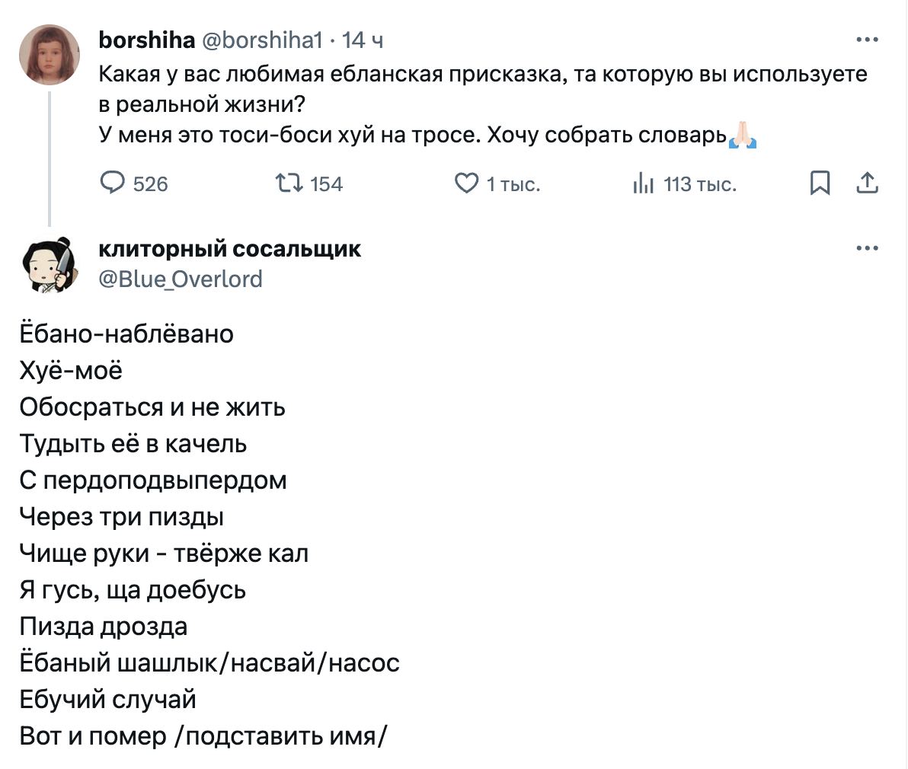Open borshiha's profile picture
This screenshot has width=908, height=769.
pyautogui.click(x=50, y=54)
